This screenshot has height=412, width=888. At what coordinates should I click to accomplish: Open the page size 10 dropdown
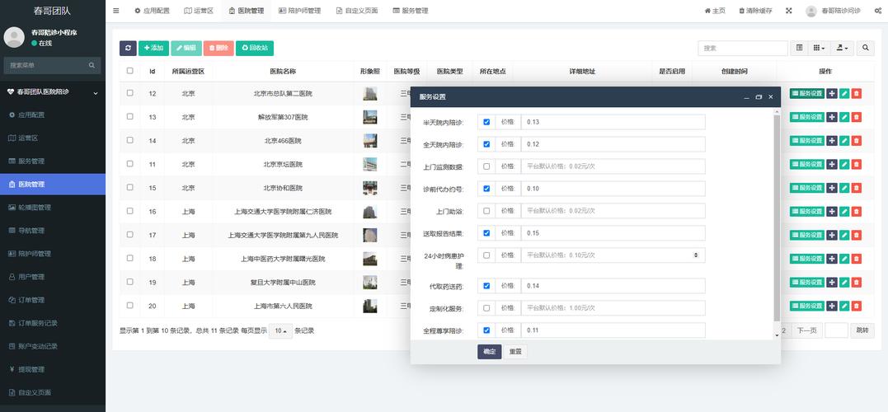pyautogui.click(x=280, y=330)
